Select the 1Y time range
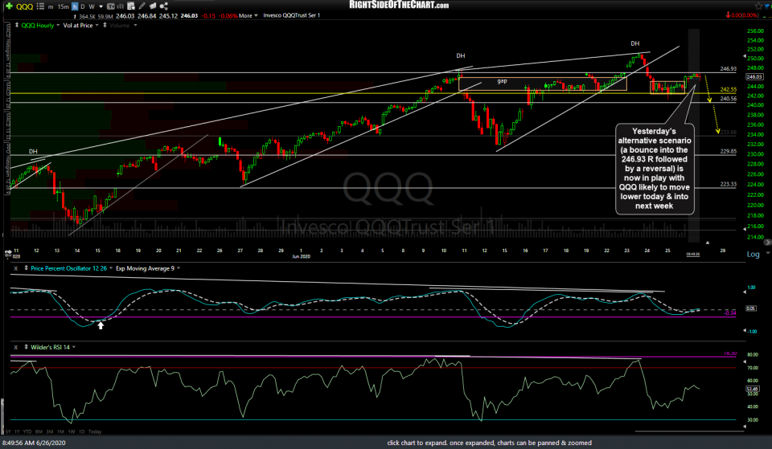 [17, 432]
